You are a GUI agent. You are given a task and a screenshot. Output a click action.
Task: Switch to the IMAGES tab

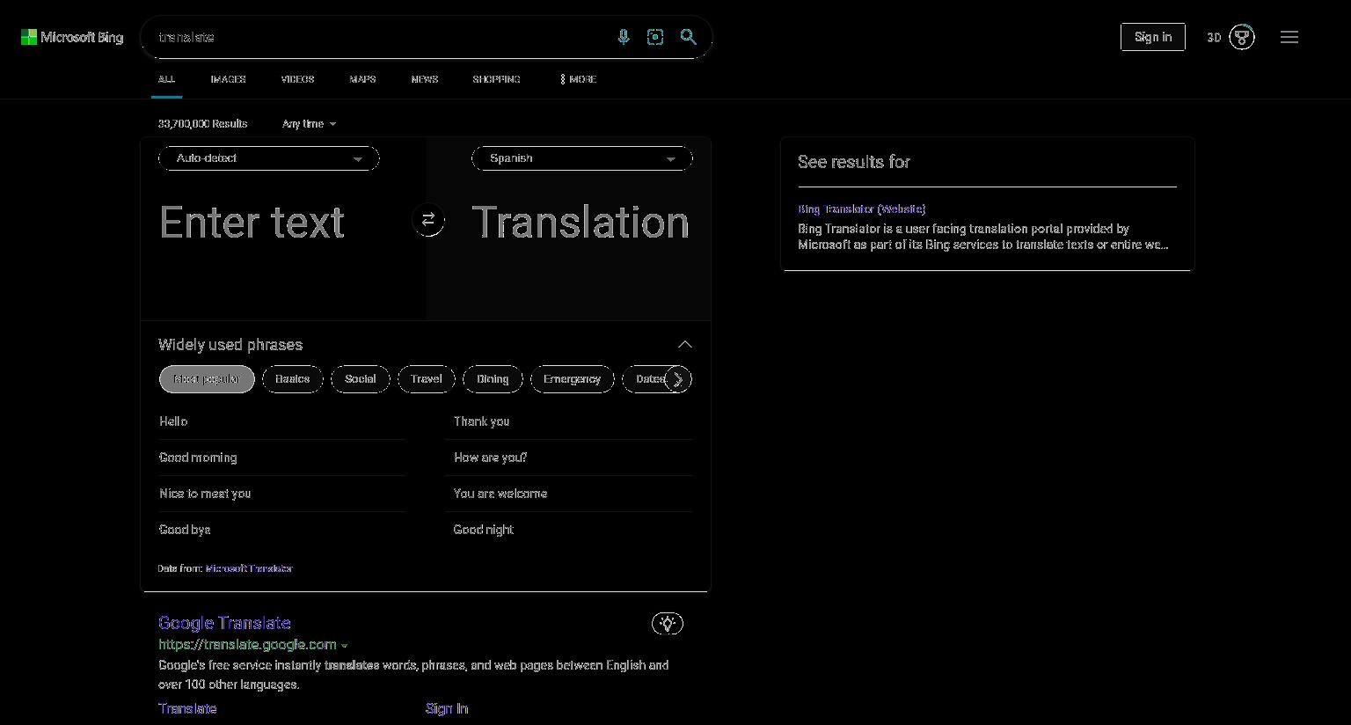click(x=228, y=79)
